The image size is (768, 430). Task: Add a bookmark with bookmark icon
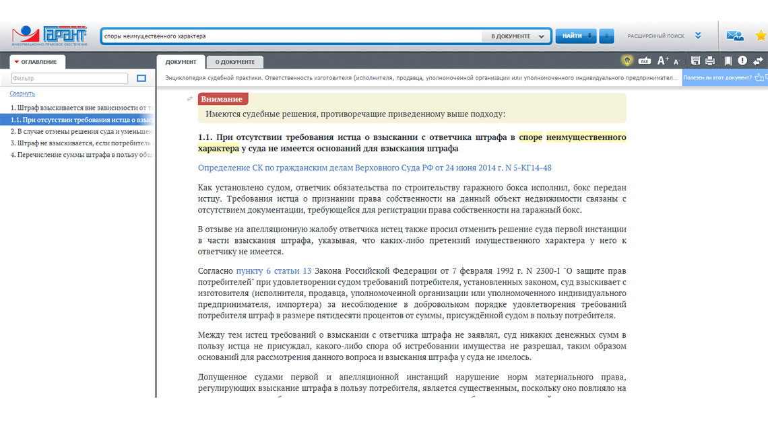pyautogui.click(x=728, y=61)
